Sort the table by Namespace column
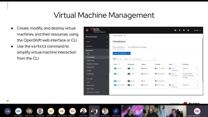The height and width of the screenshot is (117, 208). (131, 64)
